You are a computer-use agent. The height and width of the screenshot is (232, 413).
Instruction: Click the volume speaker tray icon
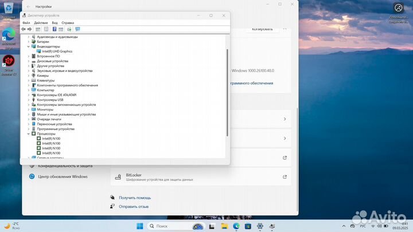379,226
